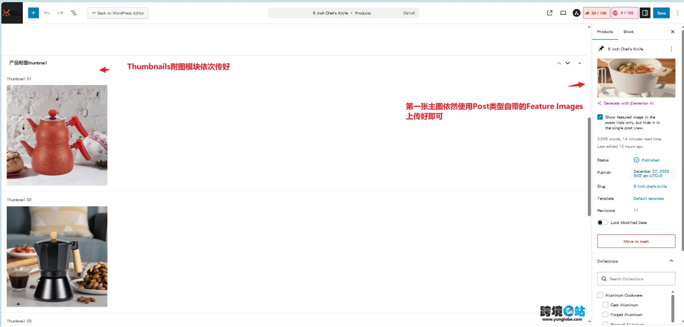Move the thumbnail meta box down
Image resolution: width=684 pixels, height=327 pixels.
click(568, 63)
